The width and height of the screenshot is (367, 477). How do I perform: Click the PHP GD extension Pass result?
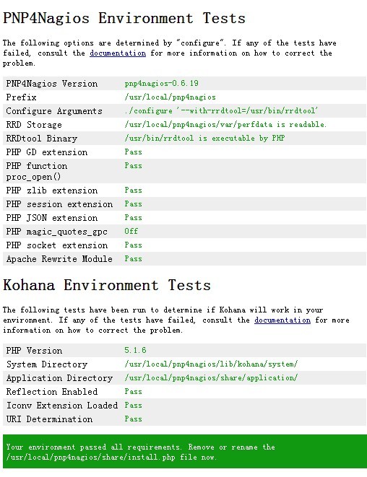coord(133,152)
